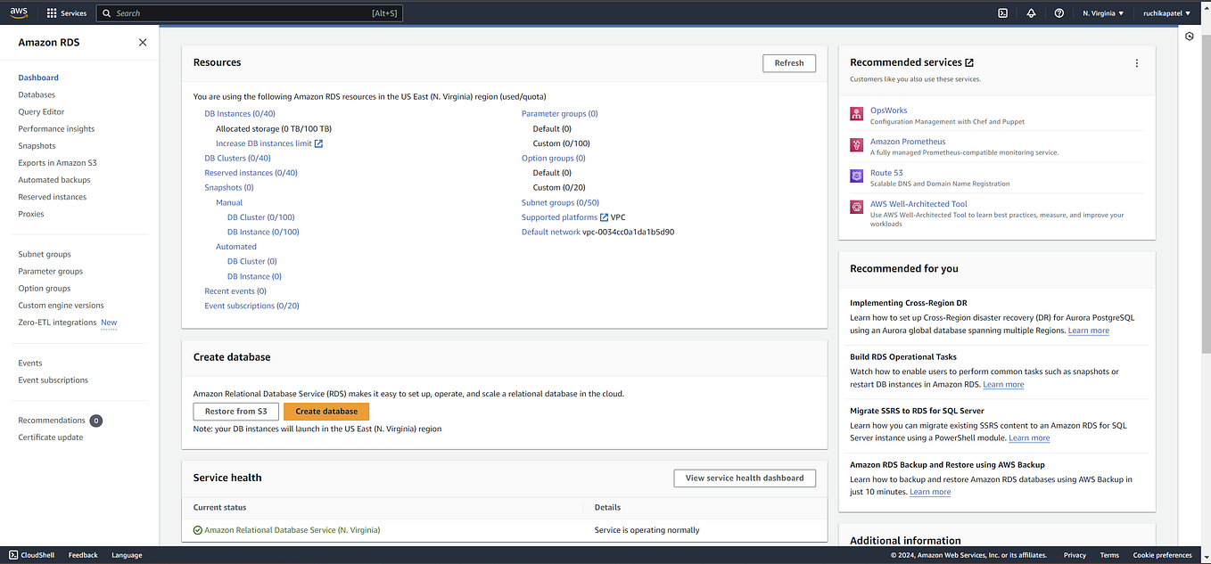The height and width of the screenshot is (564, 1211).
Task: Click the OpsWorks service icon
Action: pos(856,114)
